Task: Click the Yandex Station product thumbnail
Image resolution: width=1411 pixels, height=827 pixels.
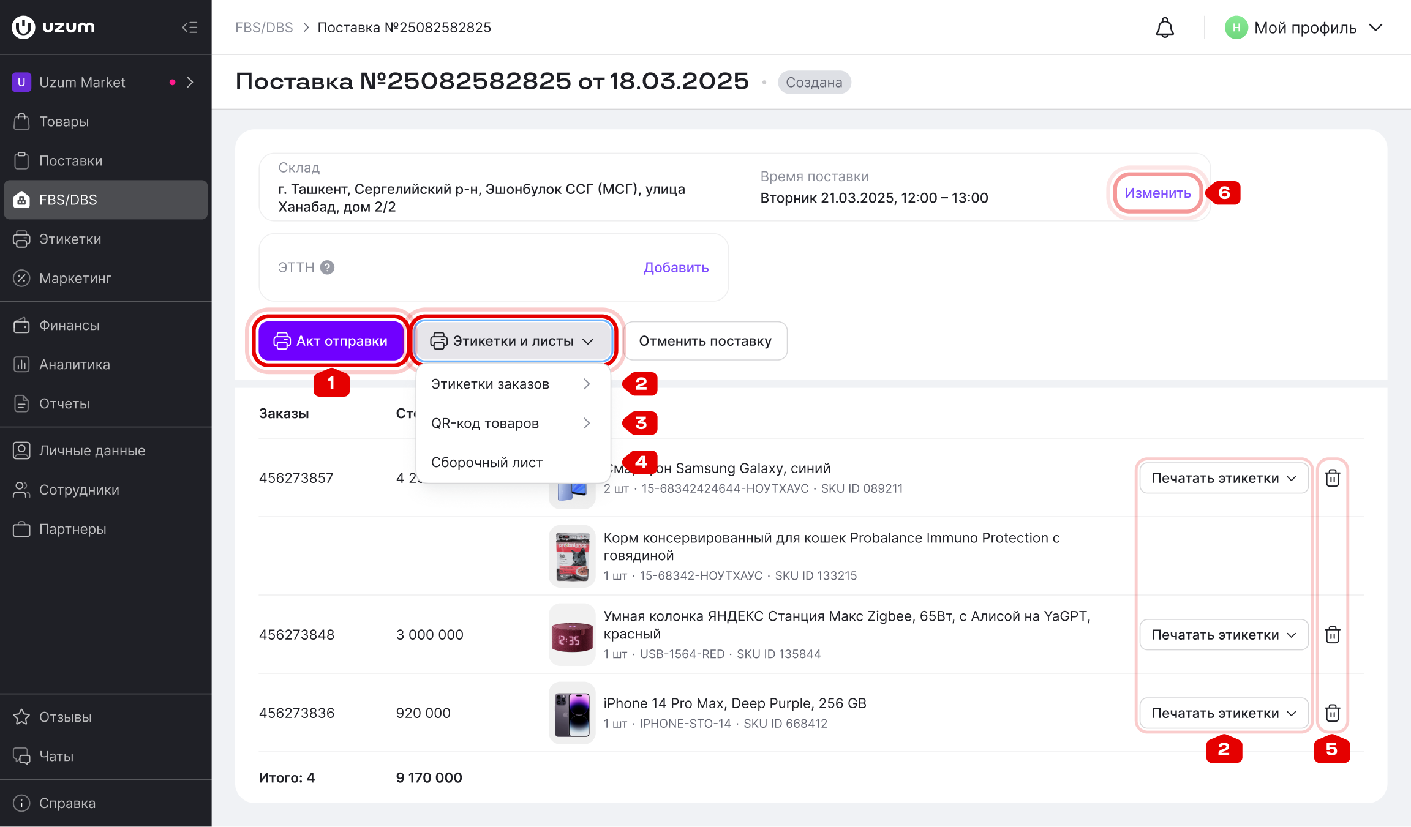Action: [x=572, y=635]
